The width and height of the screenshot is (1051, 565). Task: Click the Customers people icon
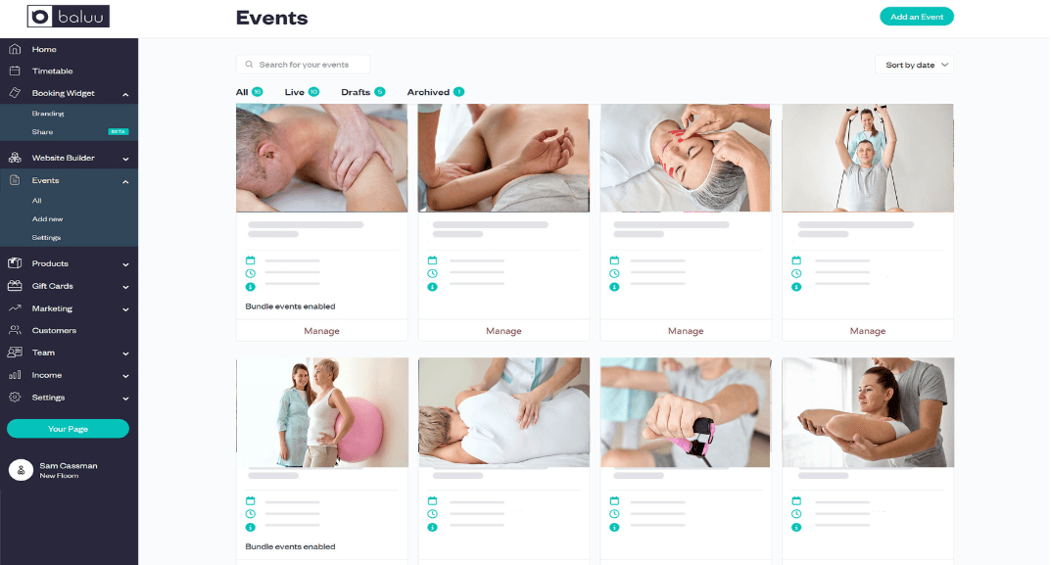point(15,330)
